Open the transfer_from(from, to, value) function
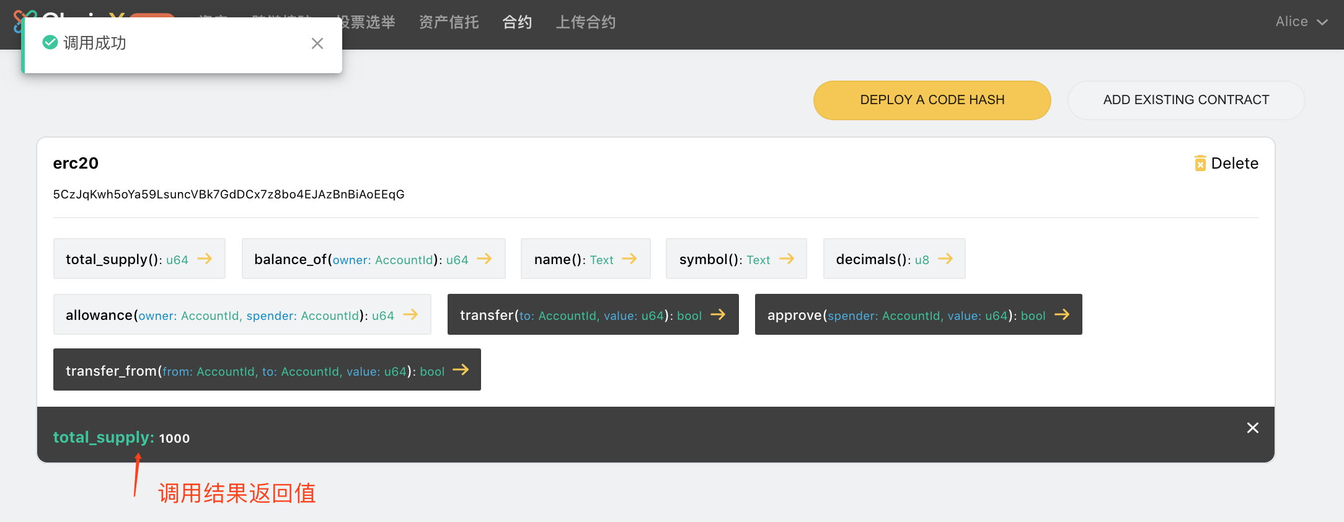Image resolution: width=1344 pixels, height=522 pixels. (267, 369)
